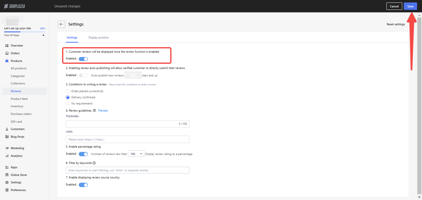
Task: Click the help icon next to Filter by keywords
Action: tap(94, 163)
